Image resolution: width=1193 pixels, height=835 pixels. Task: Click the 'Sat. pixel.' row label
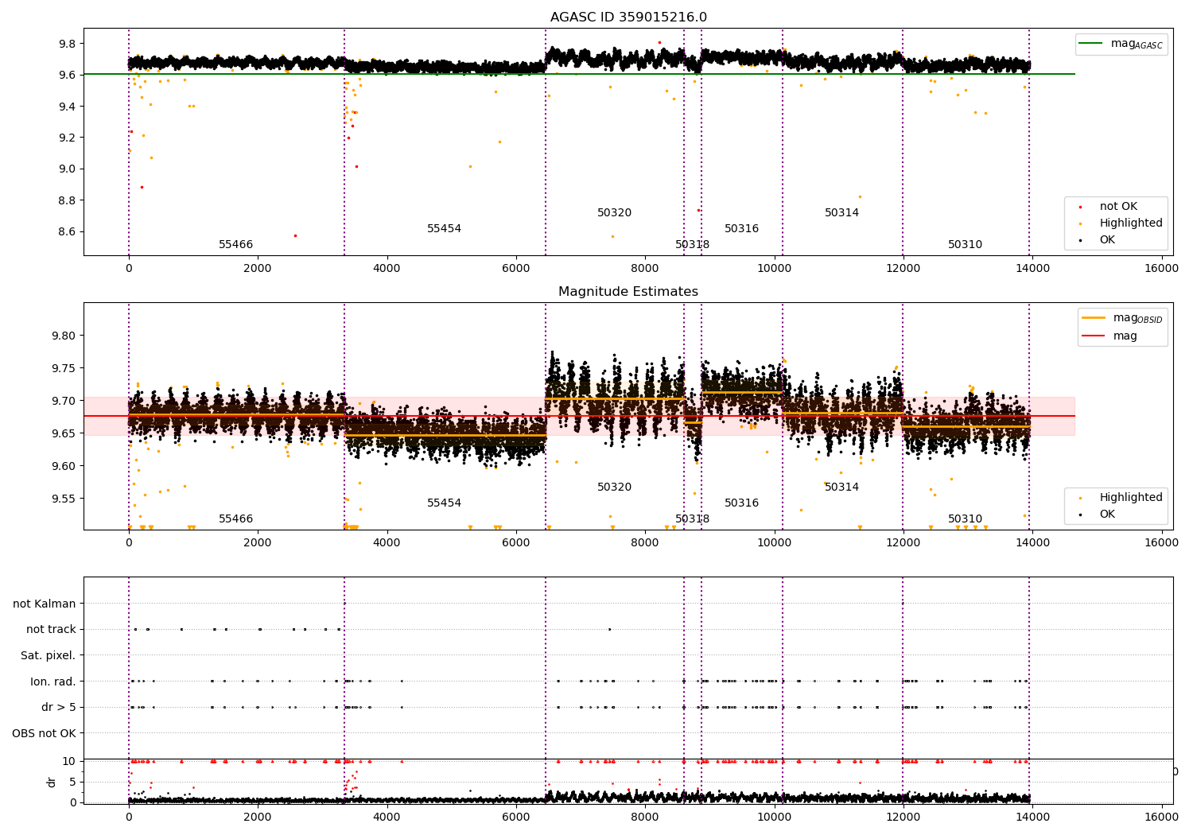(48, 655)
